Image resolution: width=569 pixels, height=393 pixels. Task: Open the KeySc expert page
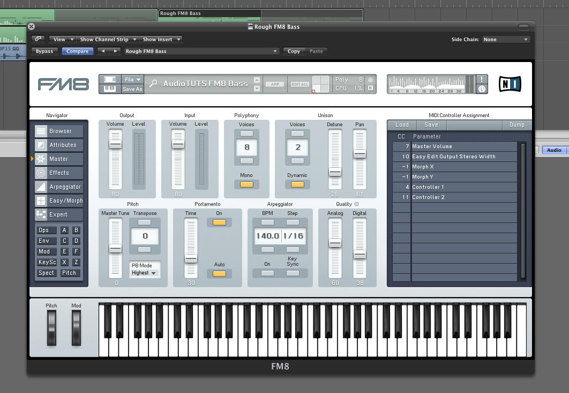click(47, 262)
